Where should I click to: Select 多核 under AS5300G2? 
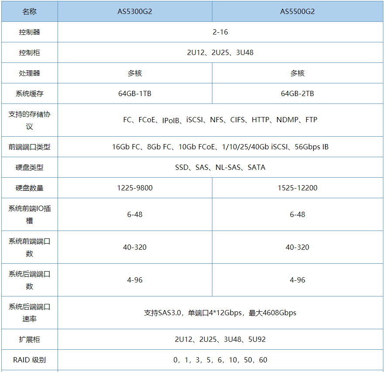(134, 73)
